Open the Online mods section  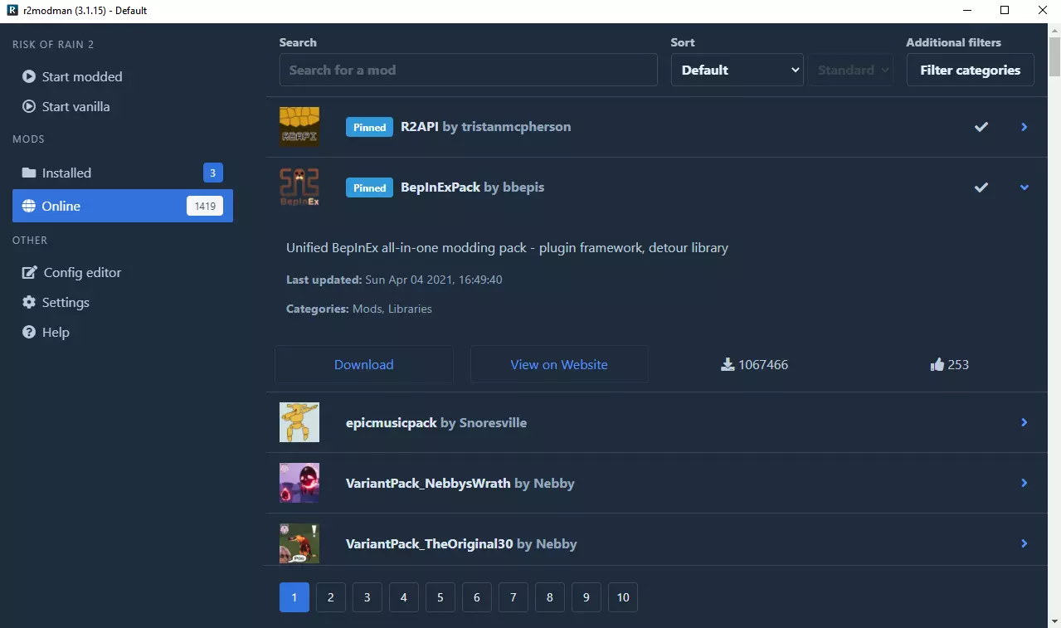coord(123,206)
